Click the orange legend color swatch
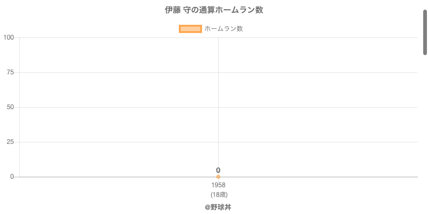 coord(190,29)
